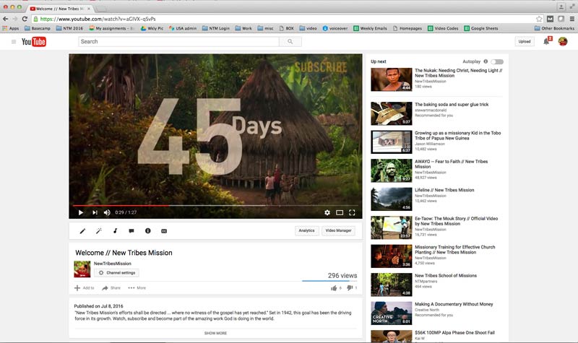Reload the page in Chrome
The image size is (578, 343).
tap(25, 19)
